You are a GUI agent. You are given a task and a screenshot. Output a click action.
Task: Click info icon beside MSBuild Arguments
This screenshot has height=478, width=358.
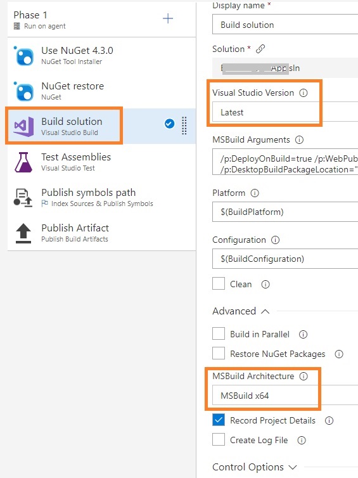pos(299,140)
